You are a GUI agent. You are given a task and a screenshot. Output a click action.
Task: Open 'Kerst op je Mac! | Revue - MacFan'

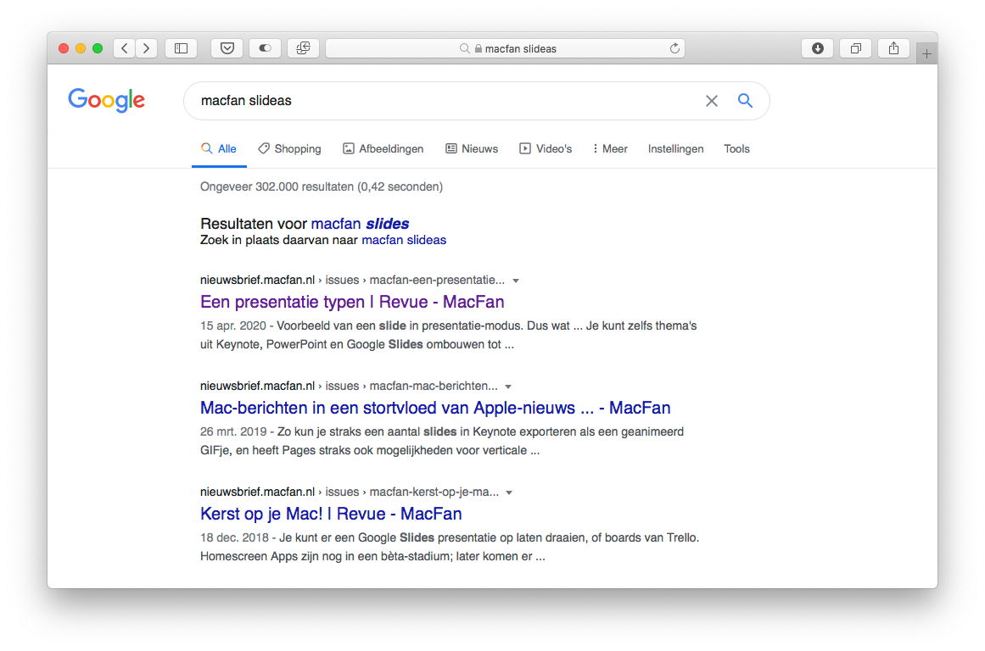tap(331, 515)
